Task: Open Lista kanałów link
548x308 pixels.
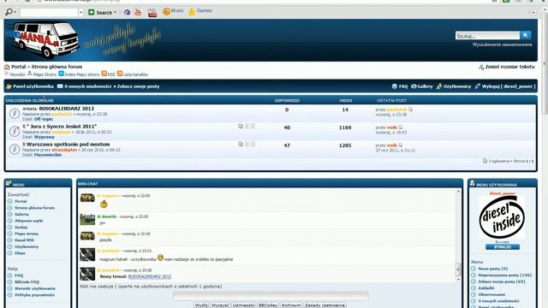Action: click(135, 74)
